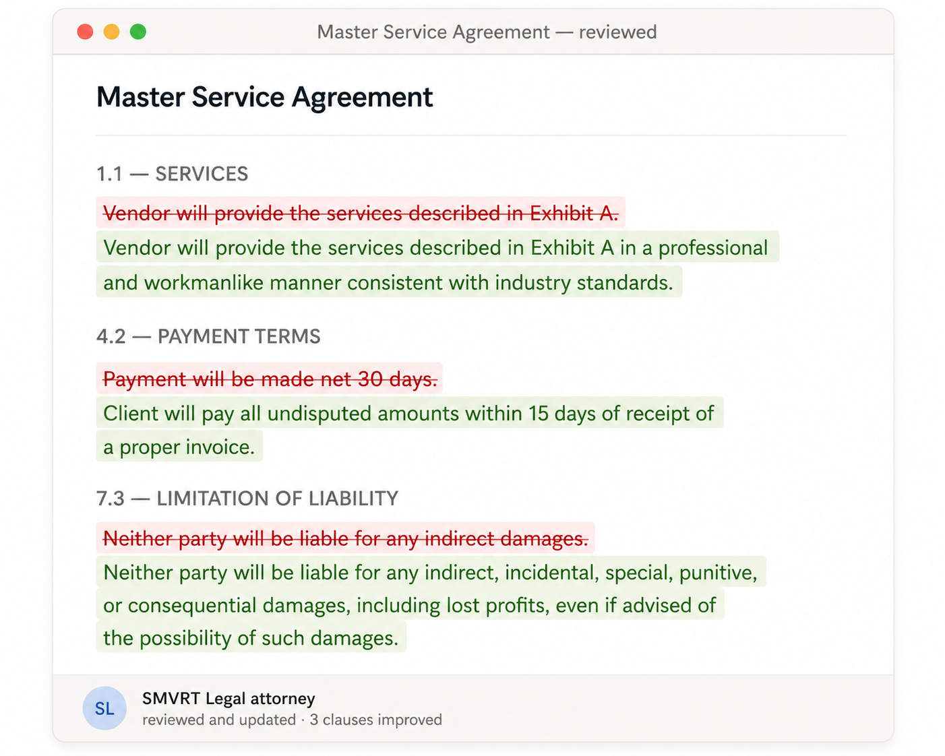945x756 pixels.
Task: Click the 3 clauses improved status text
Action: 376,720
